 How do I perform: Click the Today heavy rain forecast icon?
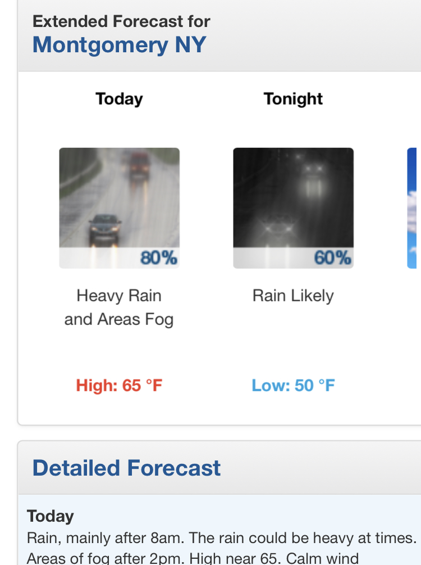[120, 208]
